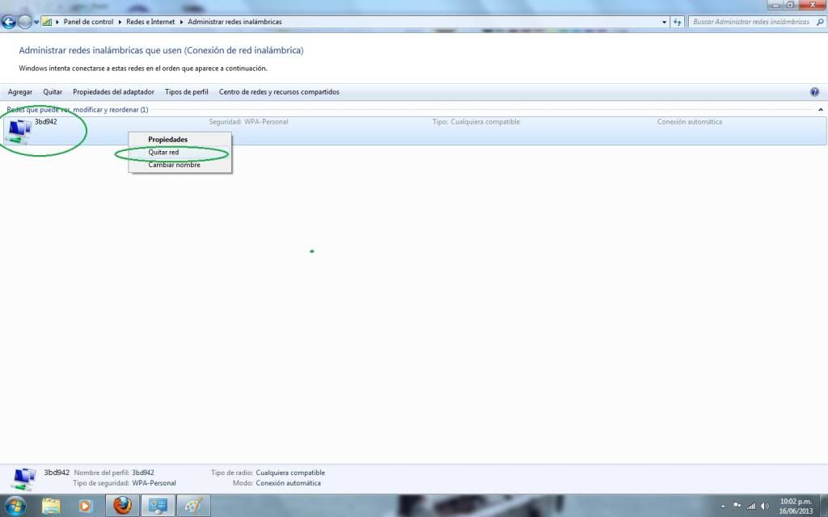This screenshot has width=828, height=517.
Task: Choose Quitar red from the context menu
Action: coord(180,152)
